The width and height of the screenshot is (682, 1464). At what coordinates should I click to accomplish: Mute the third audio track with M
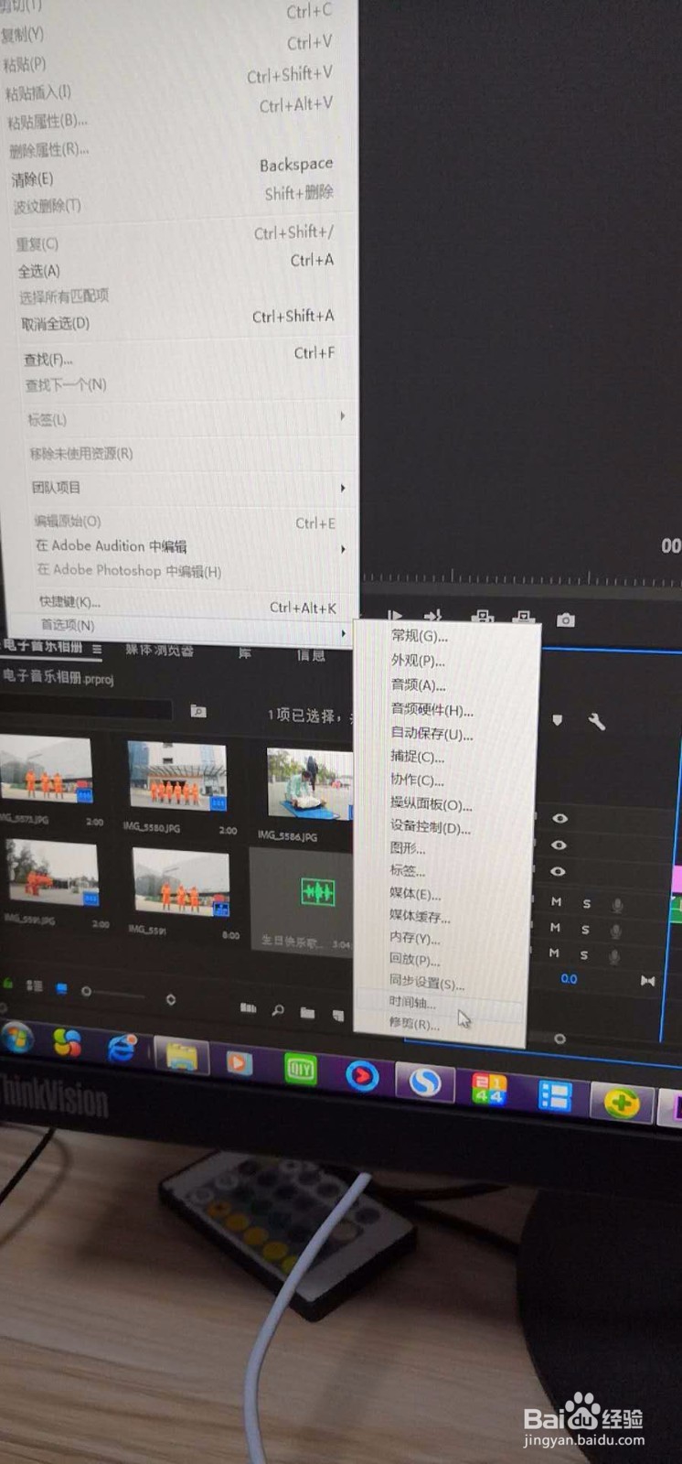(x=554, y=953)
